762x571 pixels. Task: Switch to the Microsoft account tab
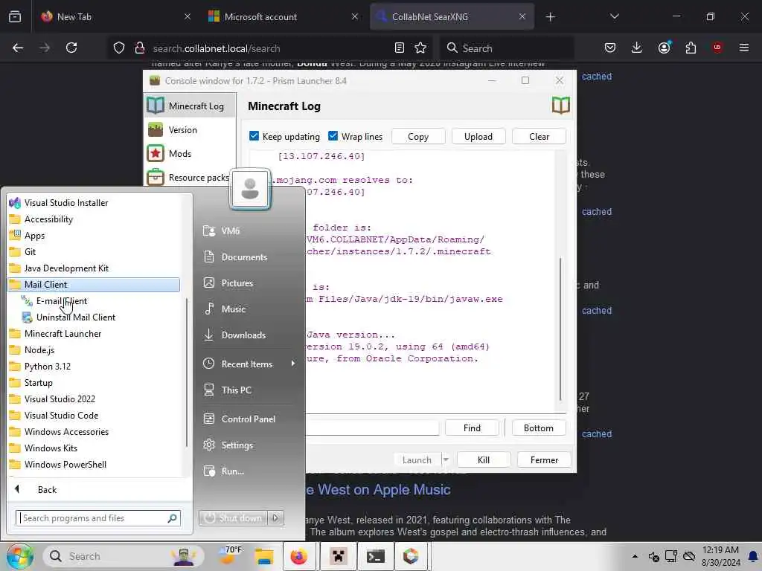284,16
